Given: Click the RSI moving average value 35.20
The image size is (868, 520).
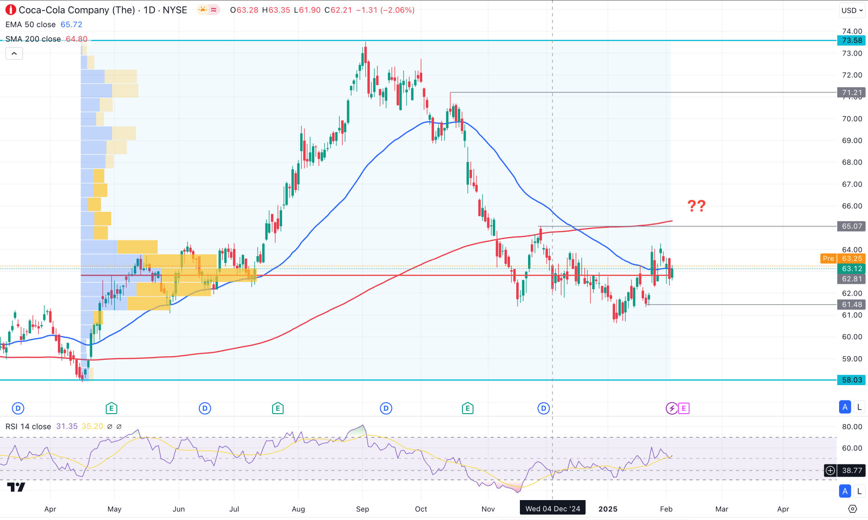Looking at the screenshot, I should coord(92,426).
